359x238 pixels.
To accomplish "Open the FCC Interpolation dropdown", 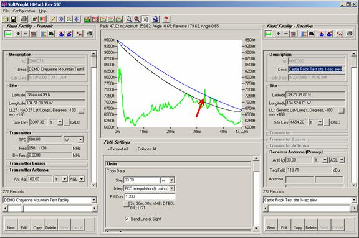I will point(172,188).
